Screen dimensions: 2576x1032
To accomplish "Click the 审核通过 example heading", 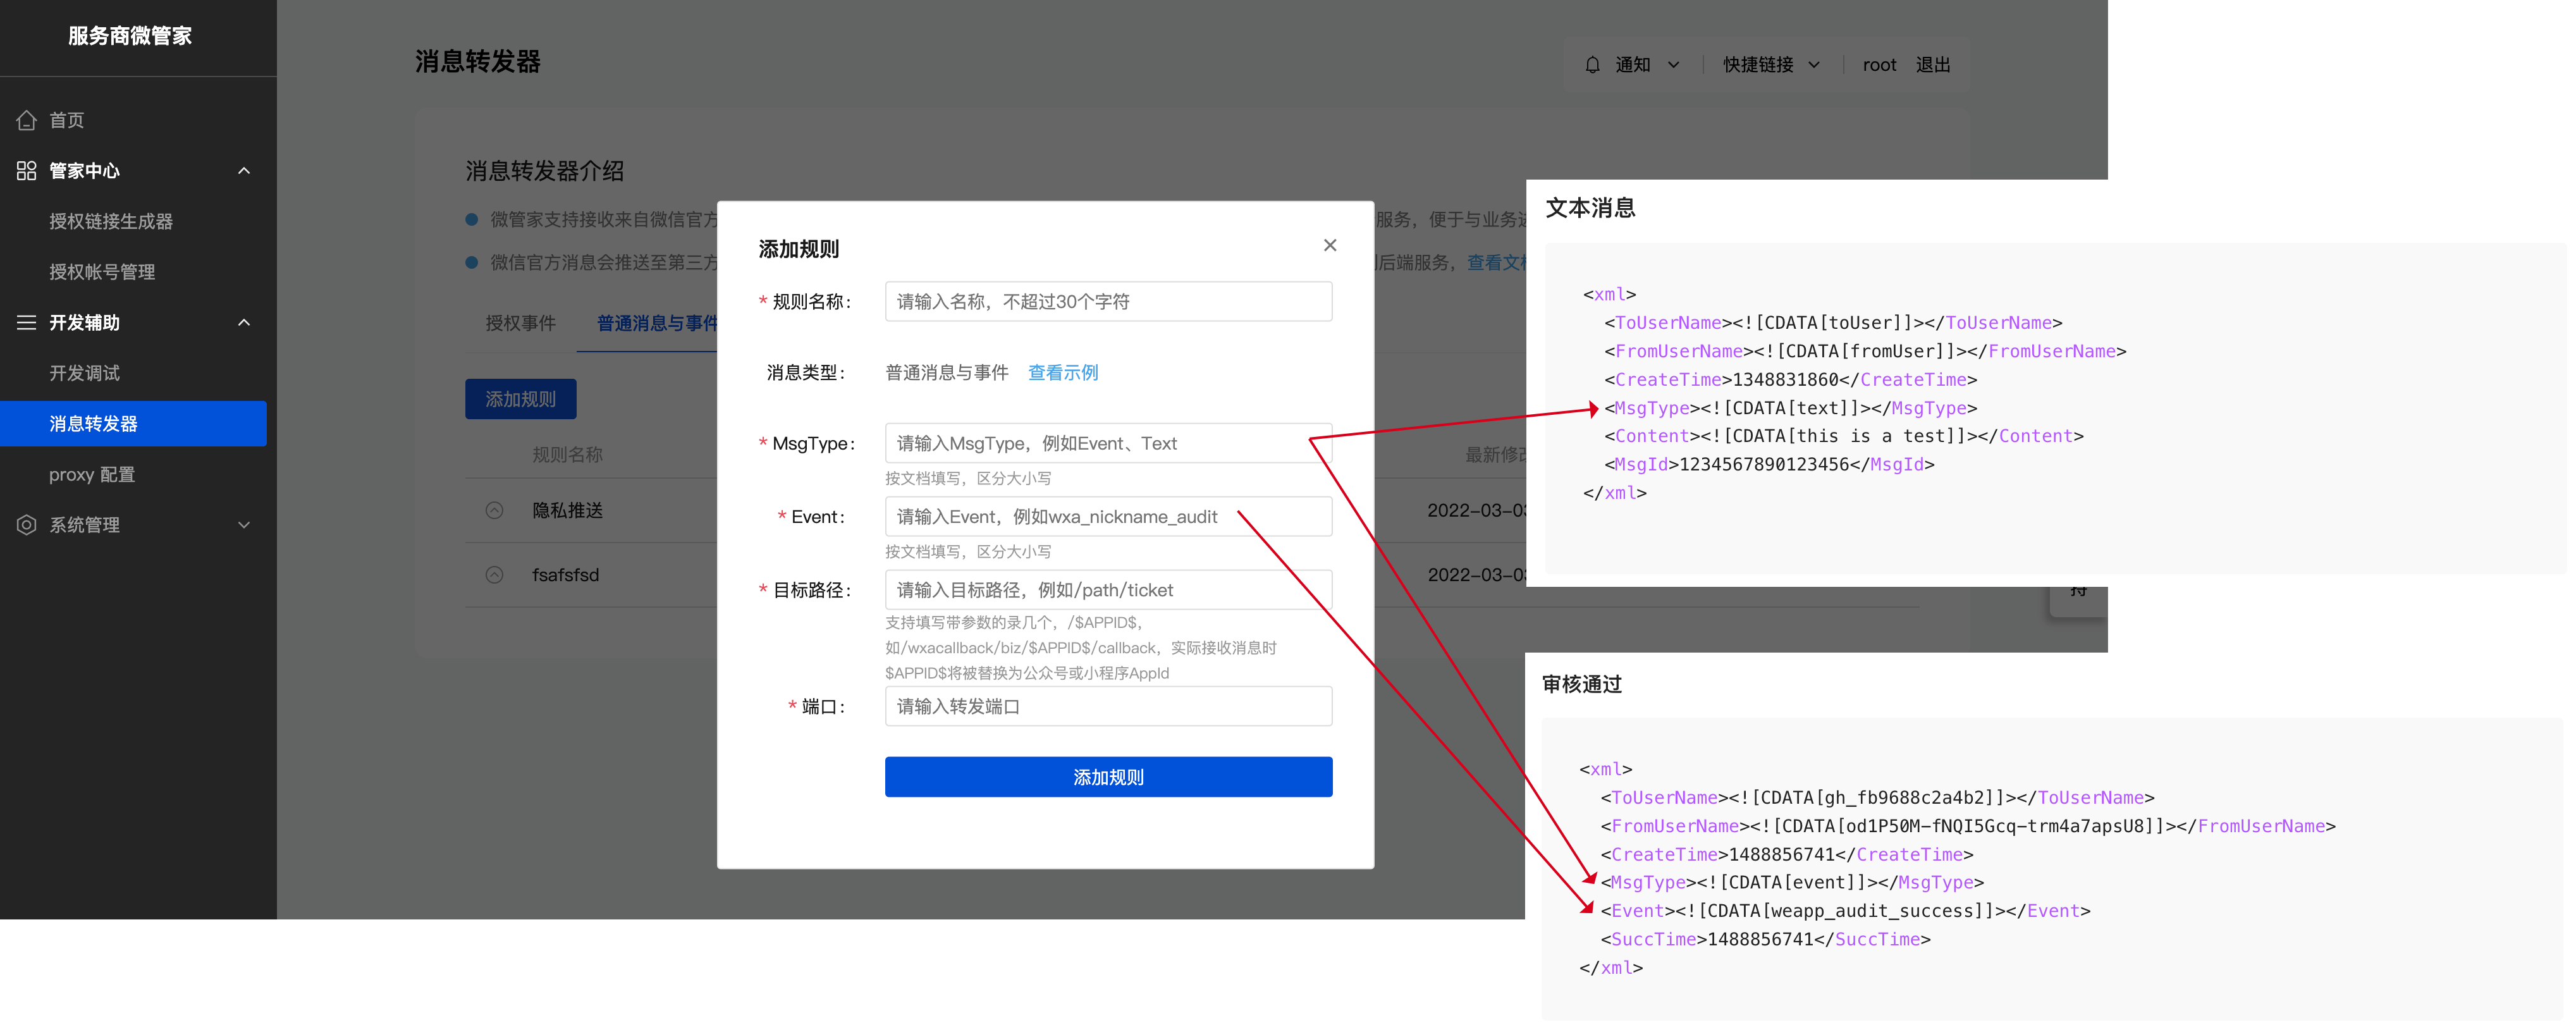I will 1581,685.
